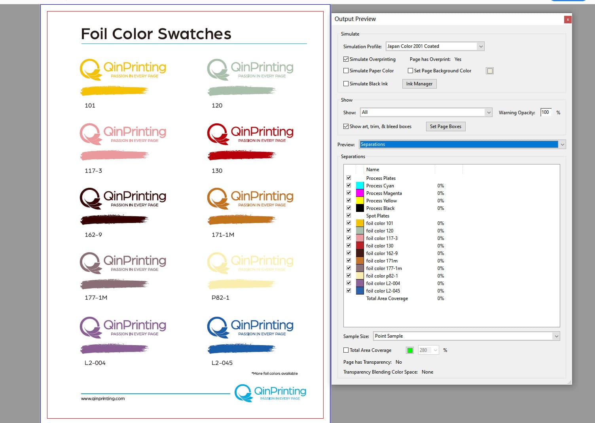Click the green Total Area Coverage color swatch
Screen dimensions: 595x423
[410, 350]
